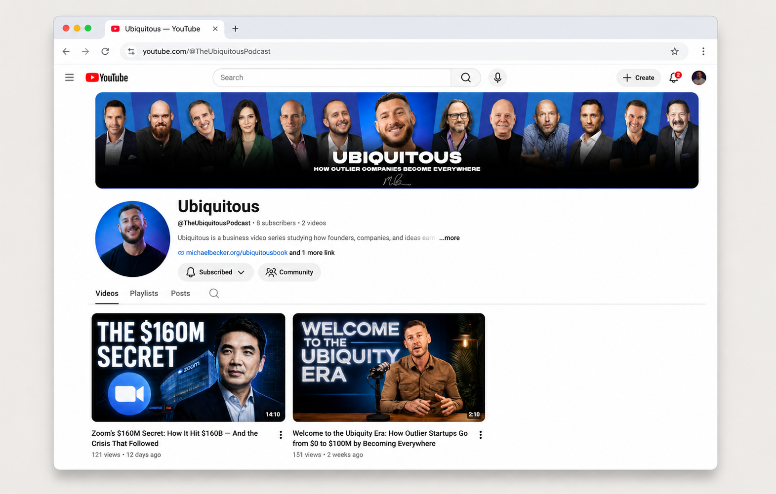The height and width of the screenshot is (494, 776).
Task: Bookmark this page with star icon
Action: pyautogui.click(x=675, y=51)
